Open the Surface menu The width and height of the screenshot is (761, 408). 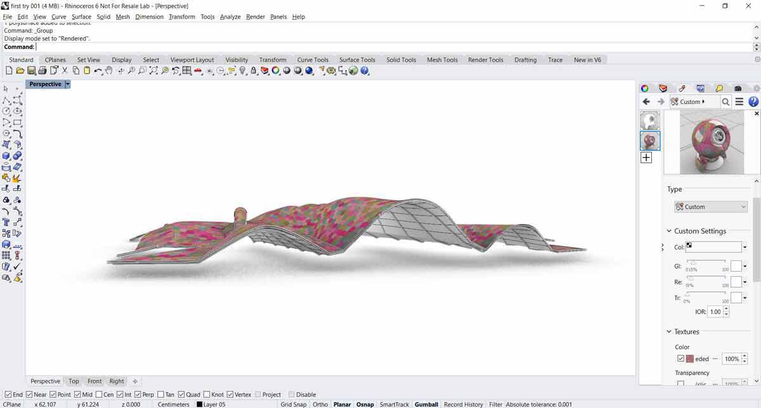click(81, 16)
